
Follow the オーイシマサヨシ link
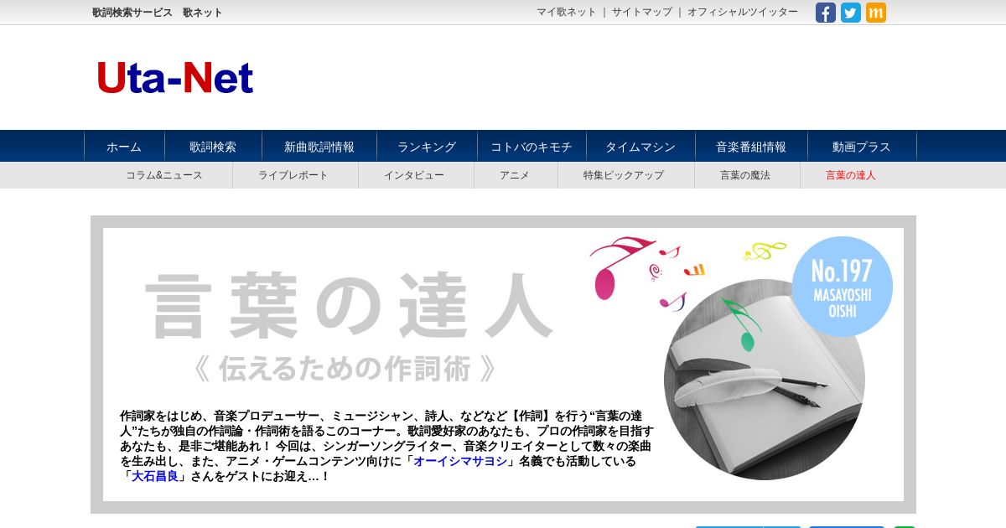[x=461, y=461]
